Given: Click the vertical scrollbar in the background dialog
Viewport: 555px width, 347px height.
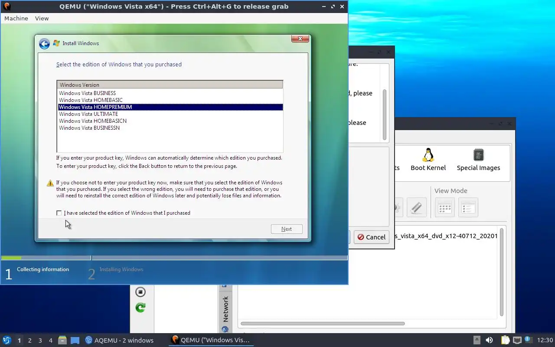Looking at the screenshot, I should coord(384,115).
